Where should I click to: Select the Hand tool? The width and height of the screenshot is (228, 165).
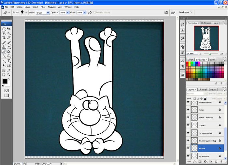point(4,75)
